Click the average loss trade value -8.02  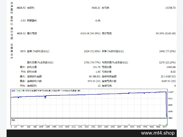[x=173, y=72]
